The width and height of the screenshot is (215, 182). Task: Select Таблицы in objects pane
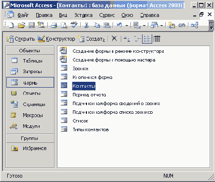coord(30,61)
